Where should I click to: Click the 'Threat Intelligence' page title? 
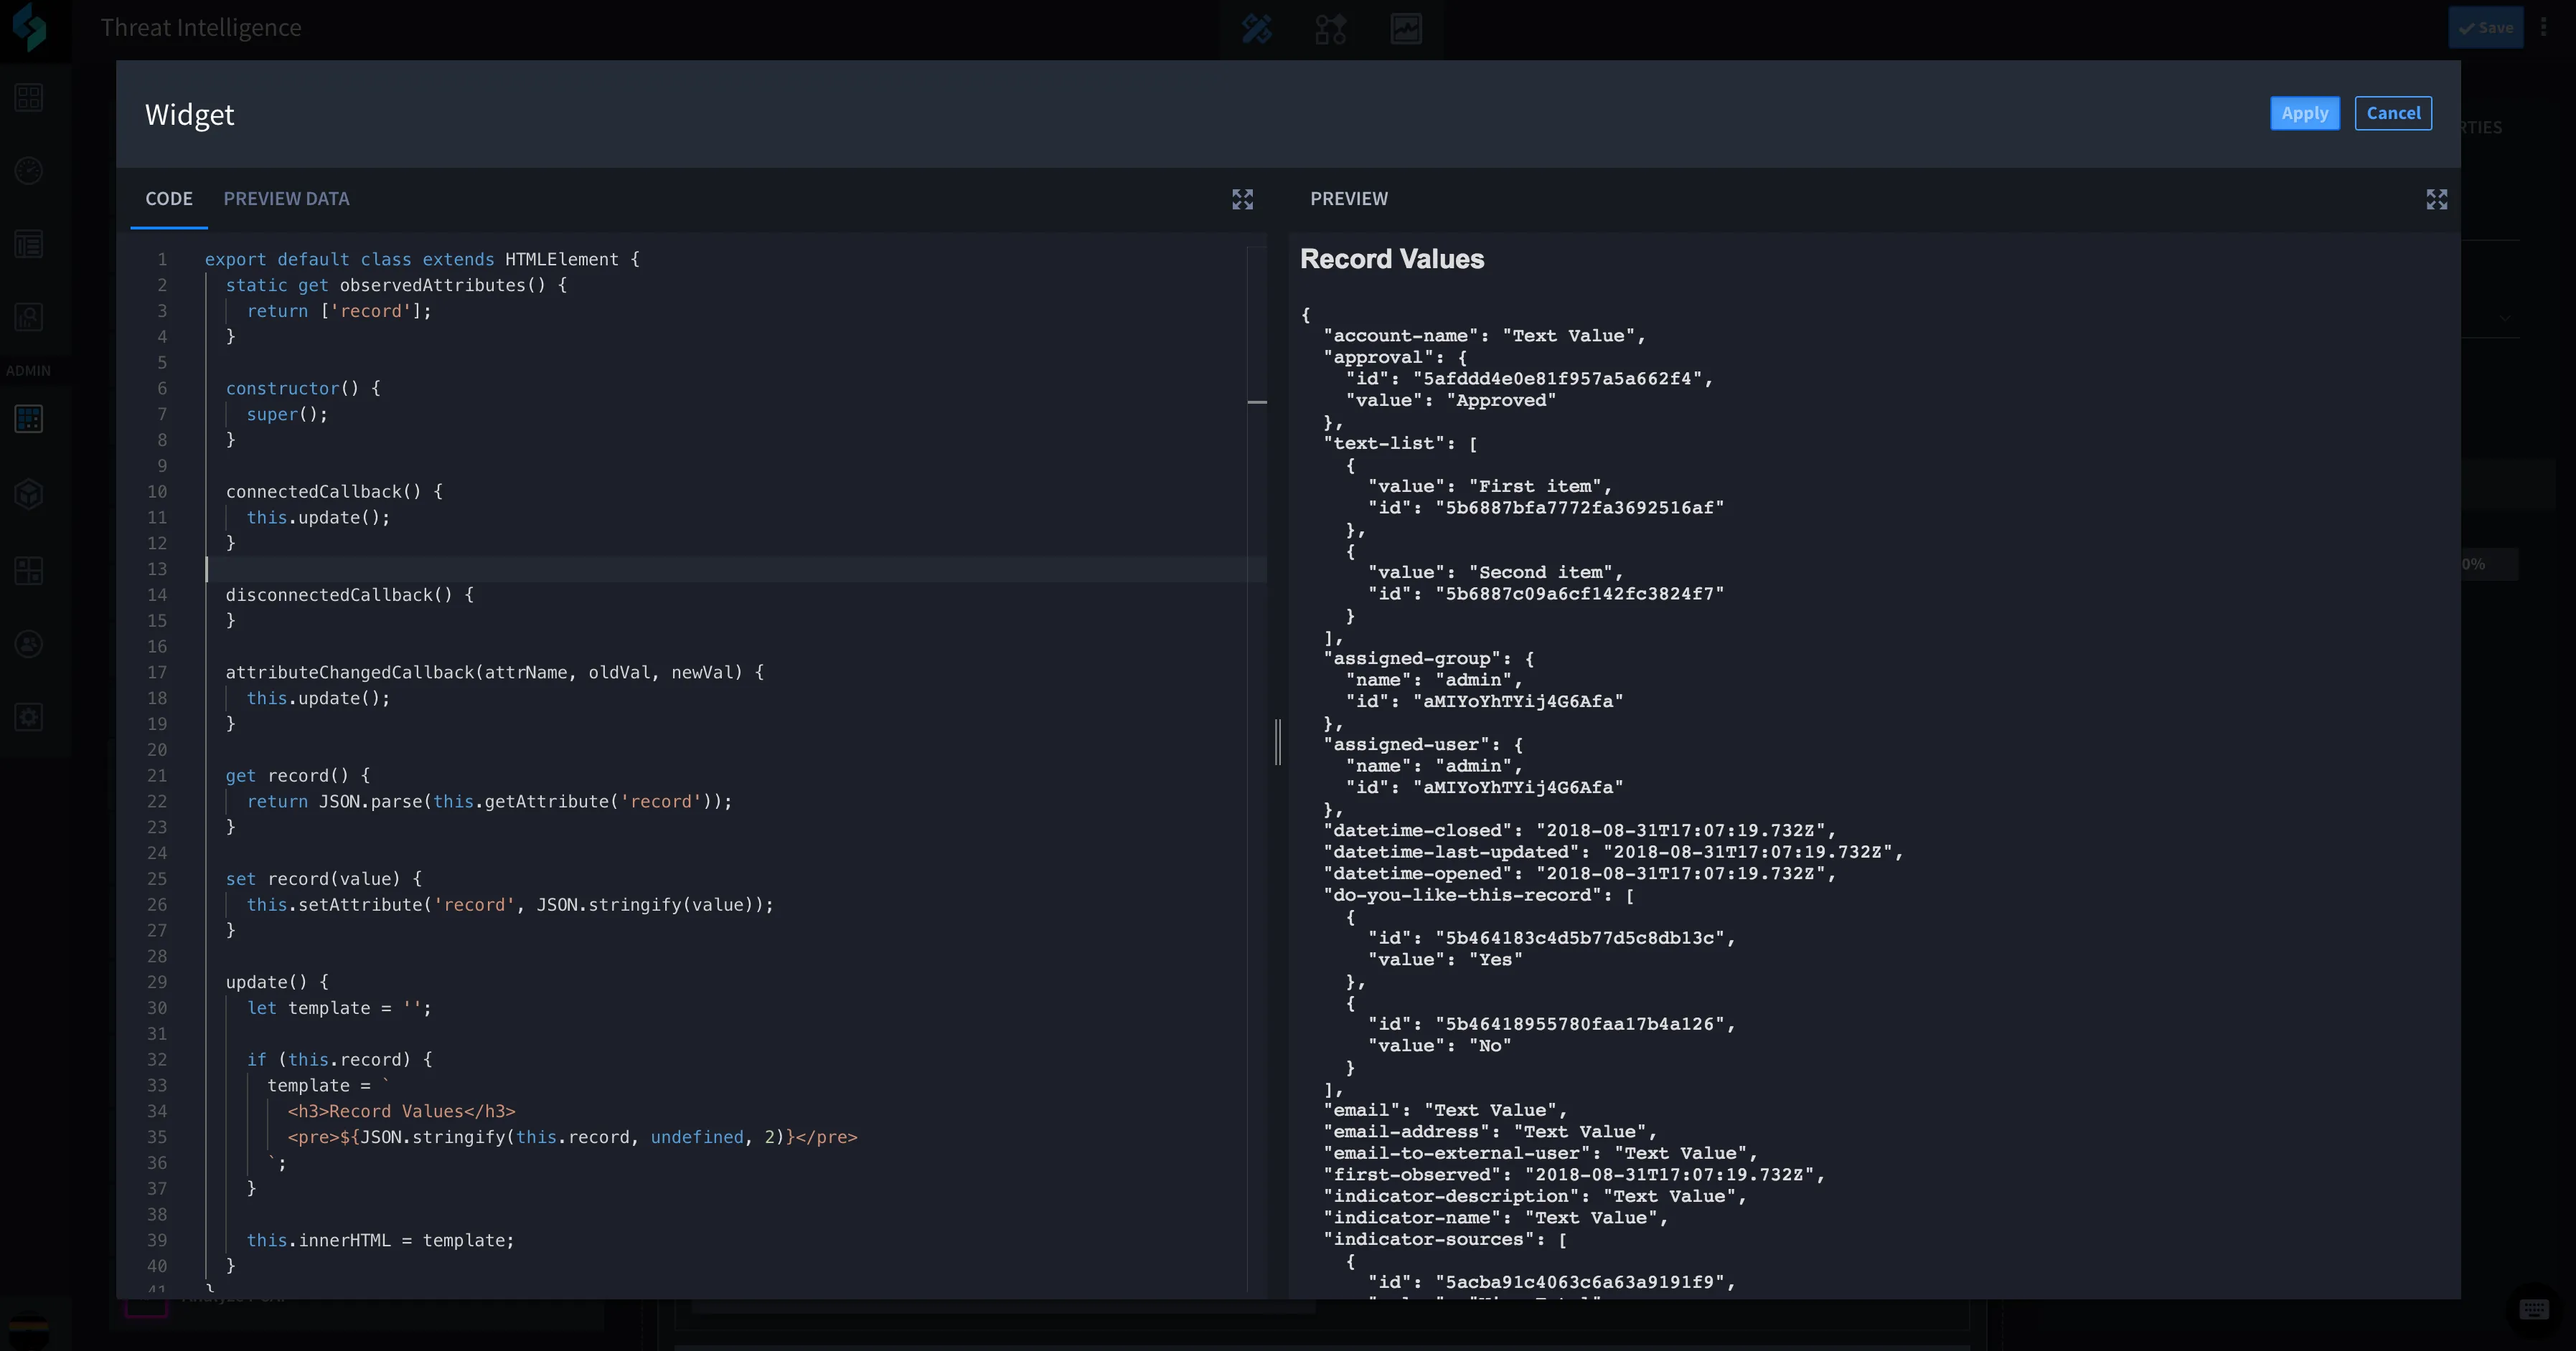[x=201, y=27]
